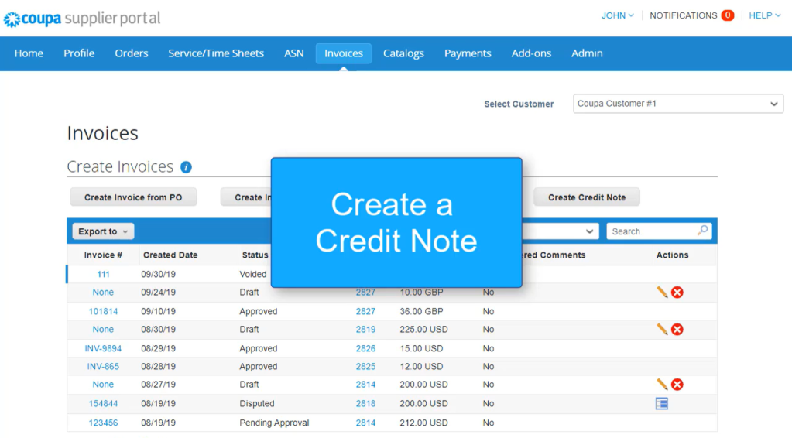
Task: Open the Create Invoices info icon
Action: (x=186, y=167)
